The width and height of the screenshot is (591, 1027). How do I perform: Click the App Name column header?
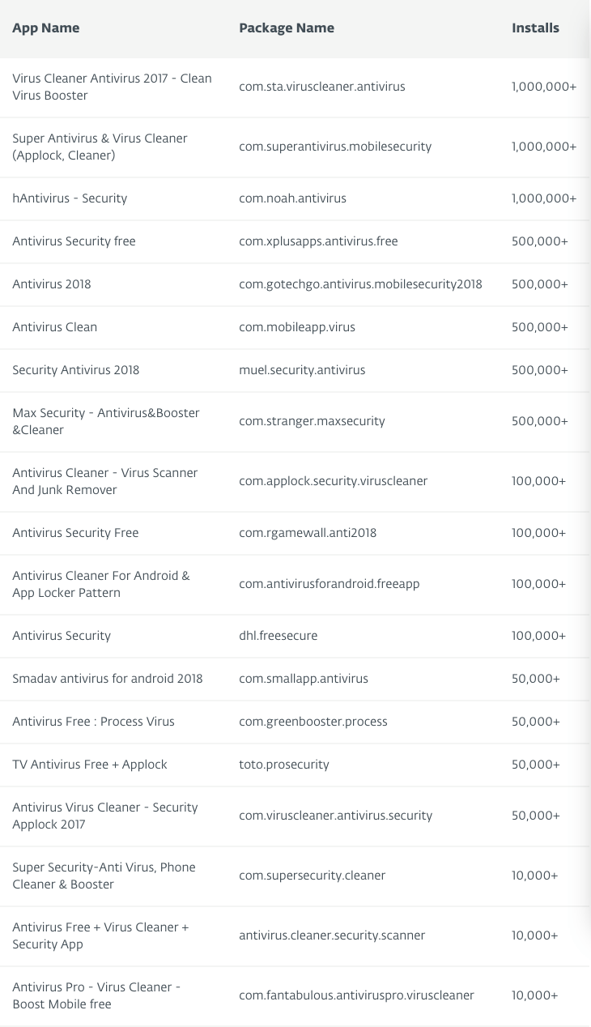point(46,28)
